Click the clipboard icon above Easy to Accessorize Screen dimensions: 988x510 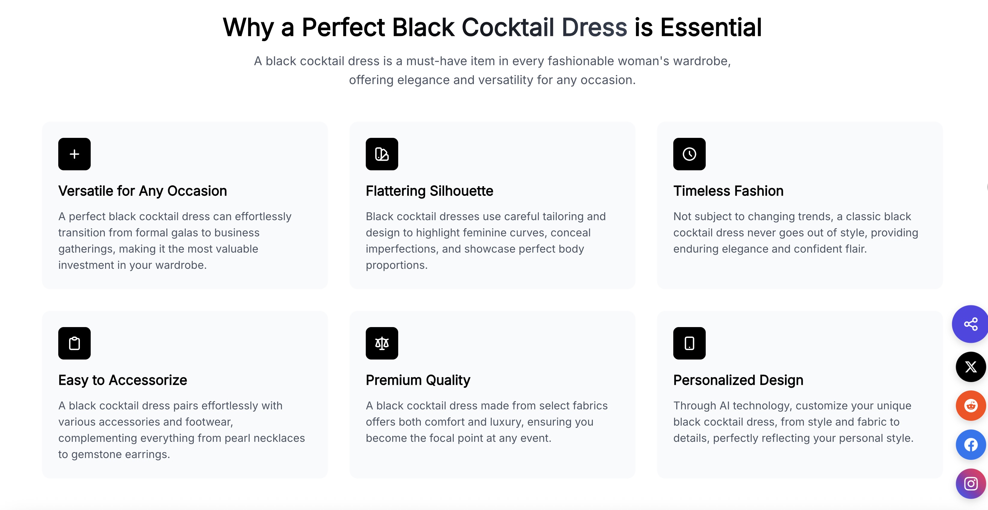[x=74, y=343]
